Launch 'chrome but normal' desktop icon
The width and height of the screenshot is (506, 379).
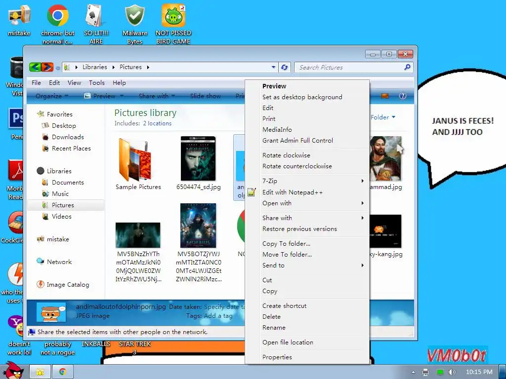[57, 24]
